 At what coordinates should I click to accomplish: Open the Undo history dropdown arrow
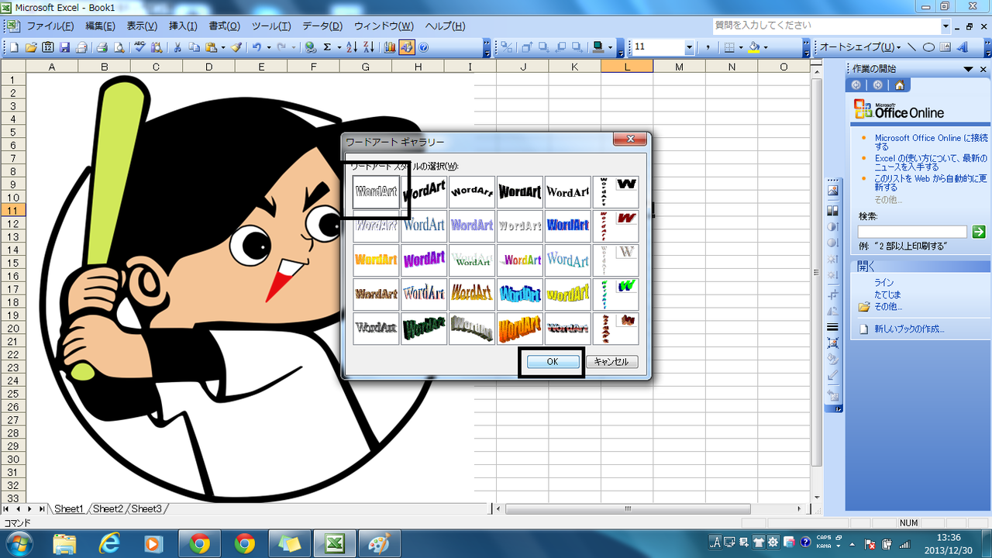click(269, 47)
